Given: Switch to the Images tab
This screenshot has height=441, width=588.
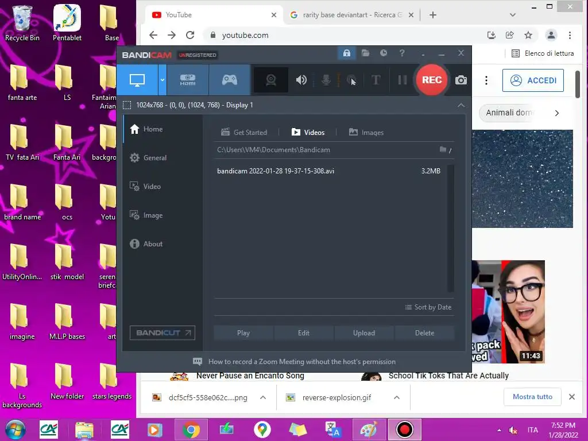Looking at the screenshot, I should [x=366, y=133].
